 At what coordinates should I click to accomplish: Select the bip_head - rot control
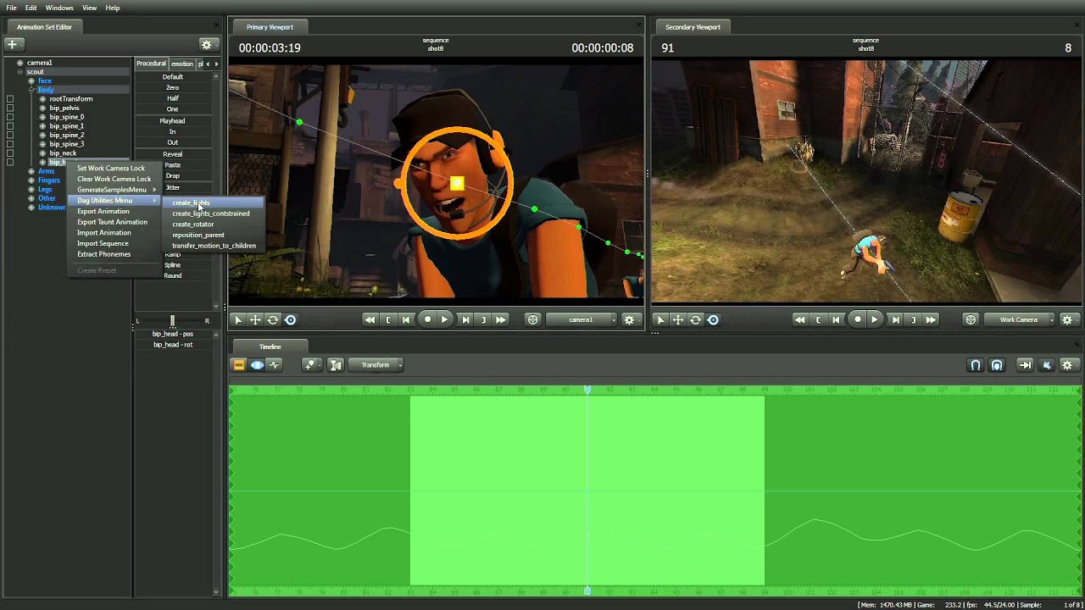(173, 345)
